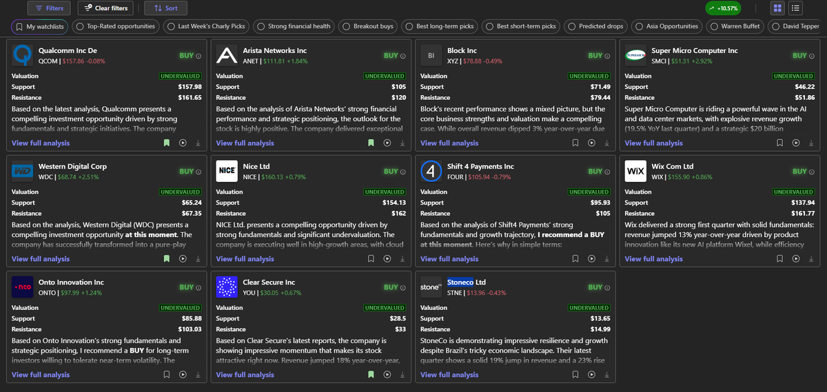
Task: Open the Filters panel
Action: 49,8
